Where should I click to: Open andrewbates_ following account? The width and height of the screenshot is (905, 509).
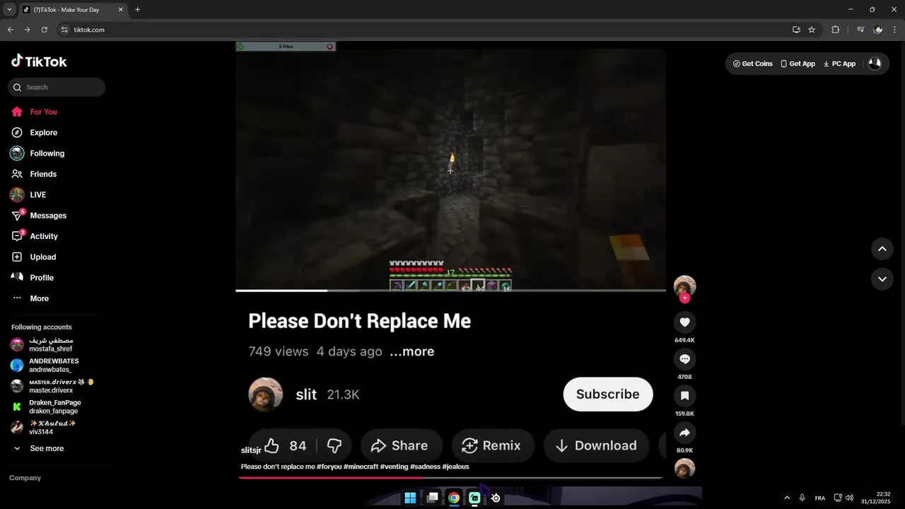[44, 365]
